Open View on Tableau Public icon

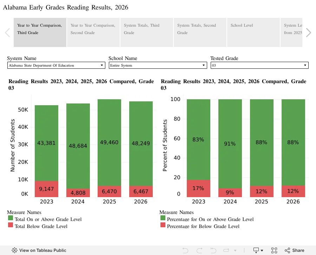pos(14,250)
